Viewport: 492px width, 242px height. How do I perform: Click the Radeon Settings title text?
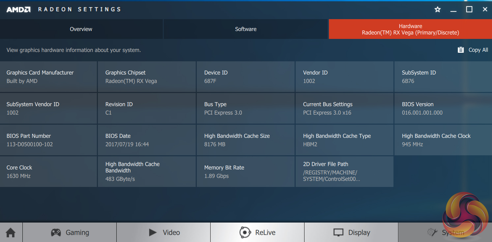click(x=79, y=9)
